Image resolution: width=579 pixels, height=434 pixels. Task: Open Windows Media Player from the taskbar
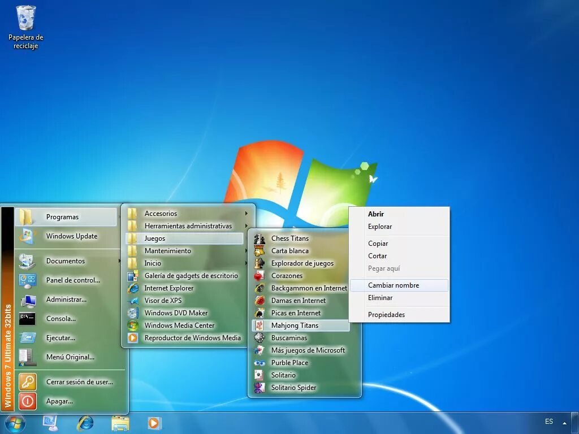(154, 423)
